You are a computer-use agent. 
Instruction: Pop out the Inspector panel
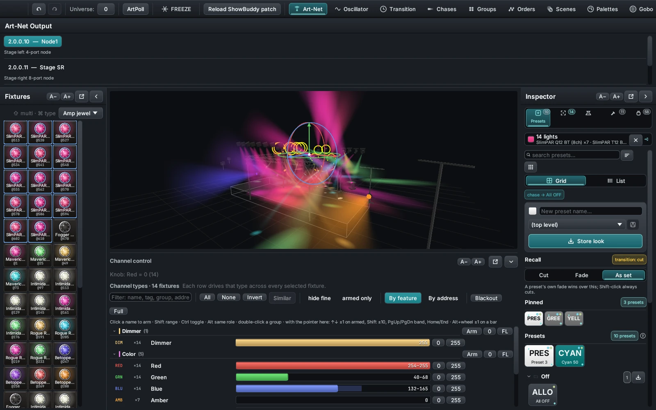click(x=631, y=96)
